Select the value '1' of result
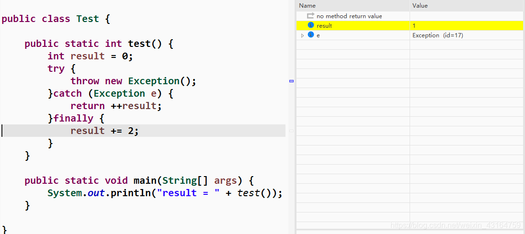Screen dimensions: 525x234 click(414, 26)
